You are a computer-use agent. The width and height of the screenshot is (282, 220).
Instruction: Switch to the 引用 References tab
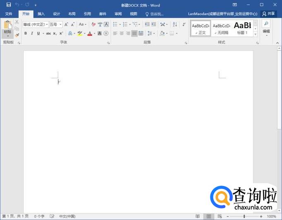(x=87, y=14)
